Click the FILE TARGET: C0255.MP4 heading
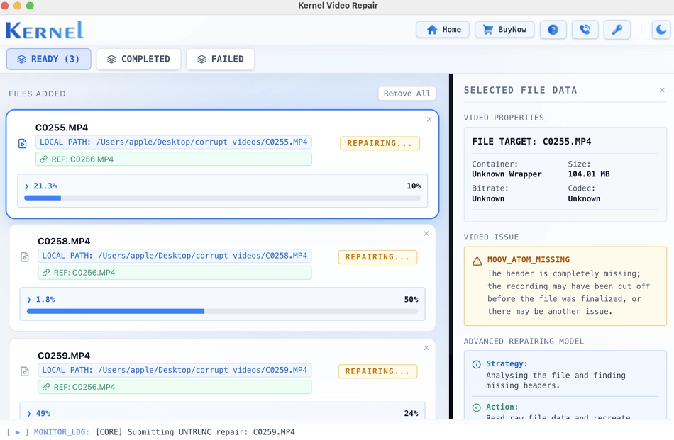The width and height of the screenshot is (674, 440). [x=531, y=142]
